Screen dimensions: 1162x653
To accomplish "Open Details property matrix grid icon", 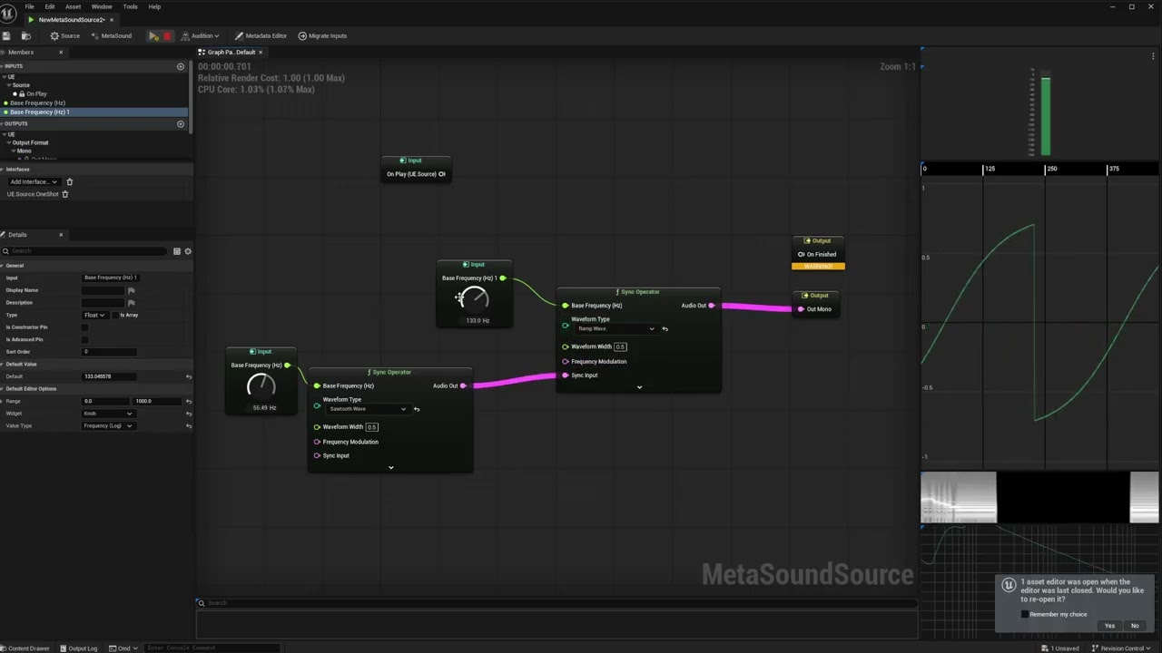I will (176, 250).
